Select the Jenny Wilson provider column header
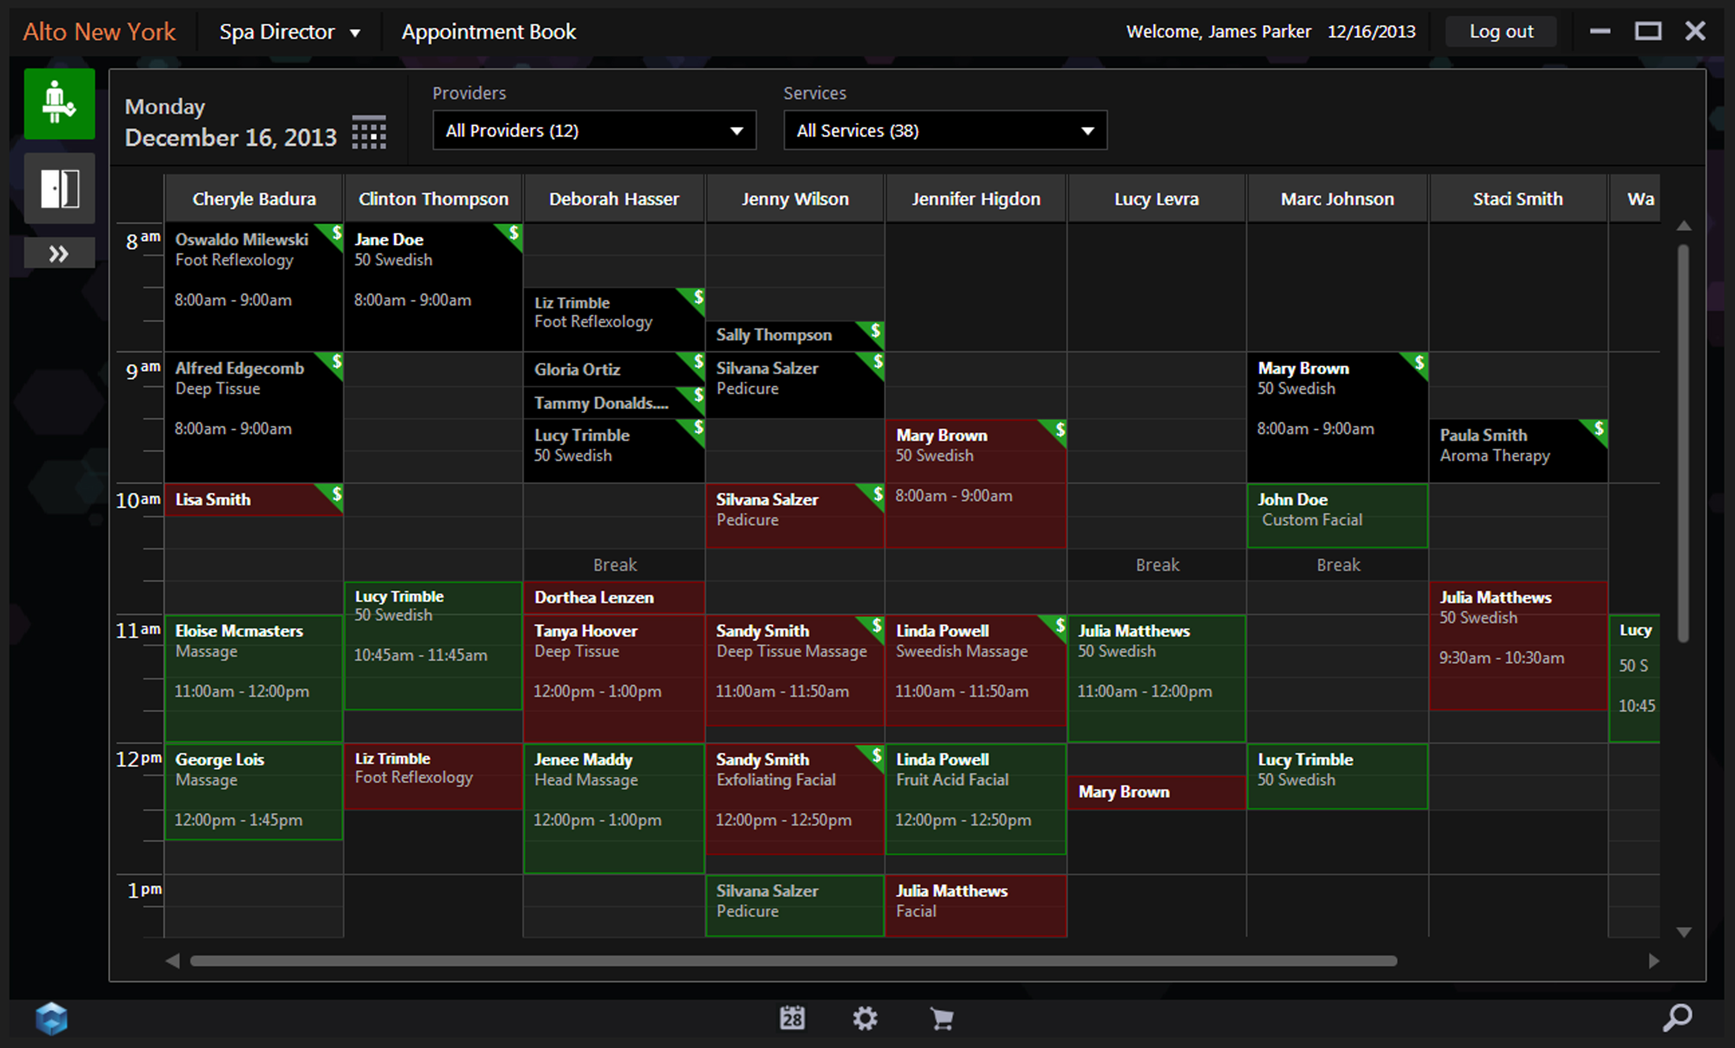This screenshot has width=1735, height=1048. point(794,199)
